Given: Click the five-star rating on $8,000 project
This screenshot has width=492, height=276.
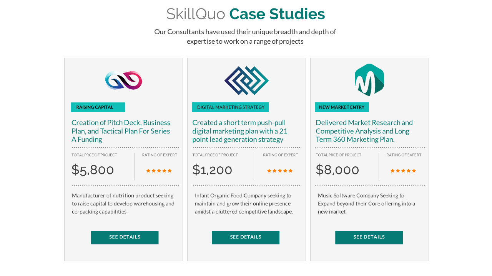Looking at the screenshot, I should pos(403,171).
